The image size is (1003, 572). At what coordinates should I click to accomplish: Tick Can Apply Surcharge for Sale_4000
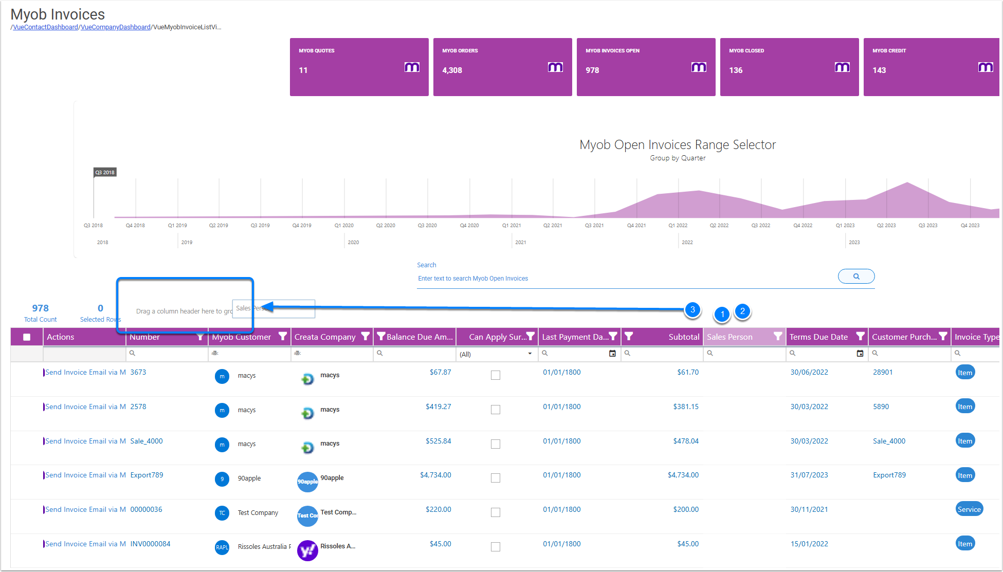(x=496, y=444)
